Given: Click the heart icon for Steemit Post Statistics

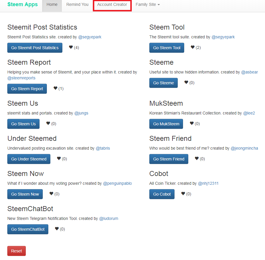Looking at the screenshot, I should (x=71, y=47).
